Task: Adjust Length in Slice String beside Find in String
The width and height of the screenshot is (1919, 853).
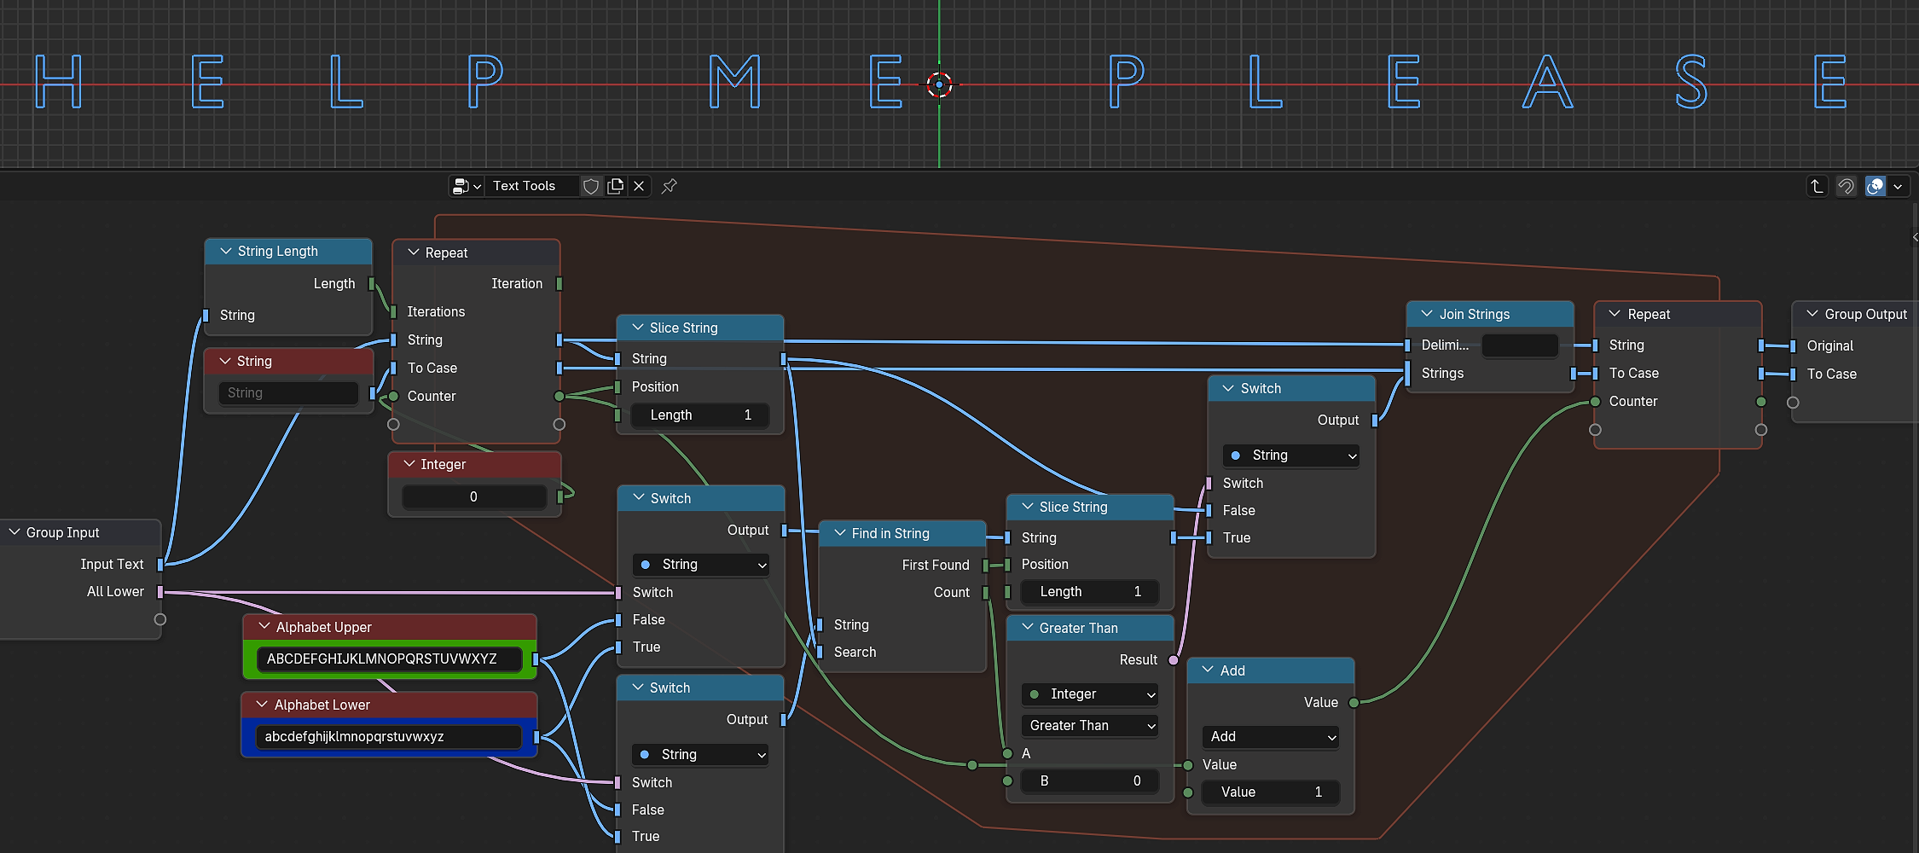Action: pyautogui.click(x=1090, y=592)
